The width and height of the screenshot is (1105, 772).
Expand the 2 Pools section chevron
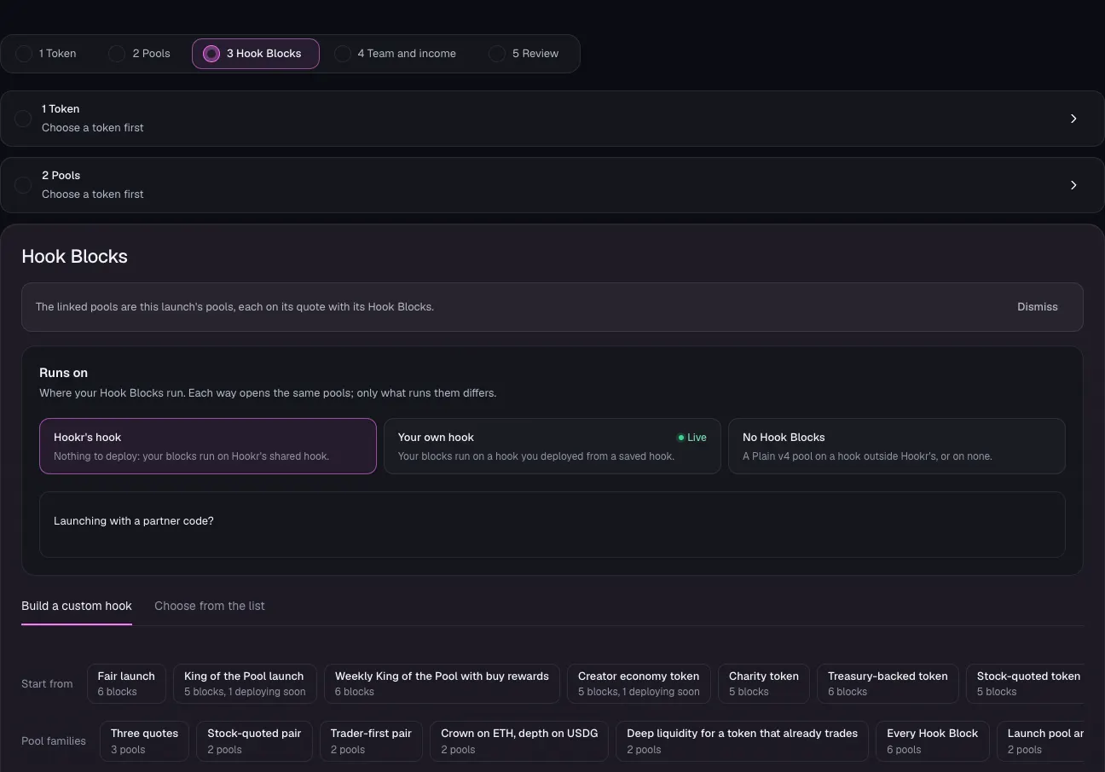point(1073,185)
